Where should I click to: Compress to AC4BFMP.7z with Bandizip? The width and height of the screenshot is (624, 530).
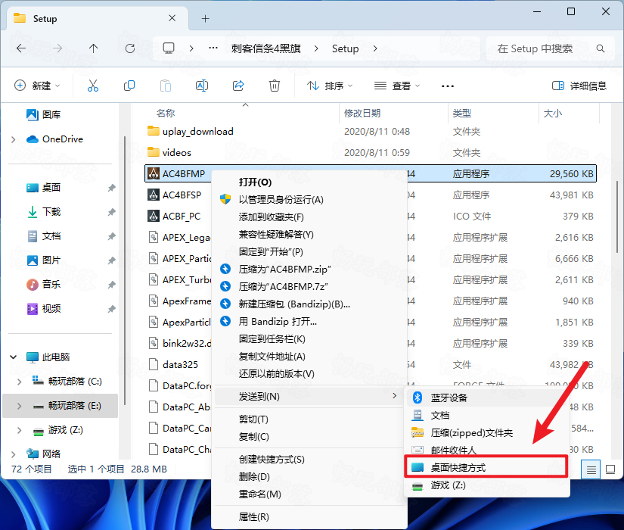[x=309, y=286]
